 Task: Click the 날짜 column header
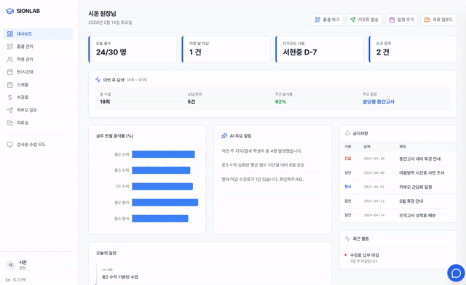pyautogui.click(x=367, y=146)
